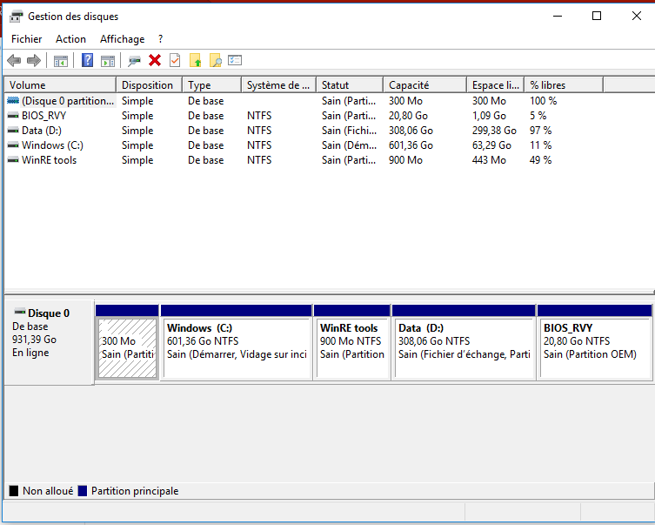
Task: Click the Disk Management title bar icon
Action: (x=16, y=17)
